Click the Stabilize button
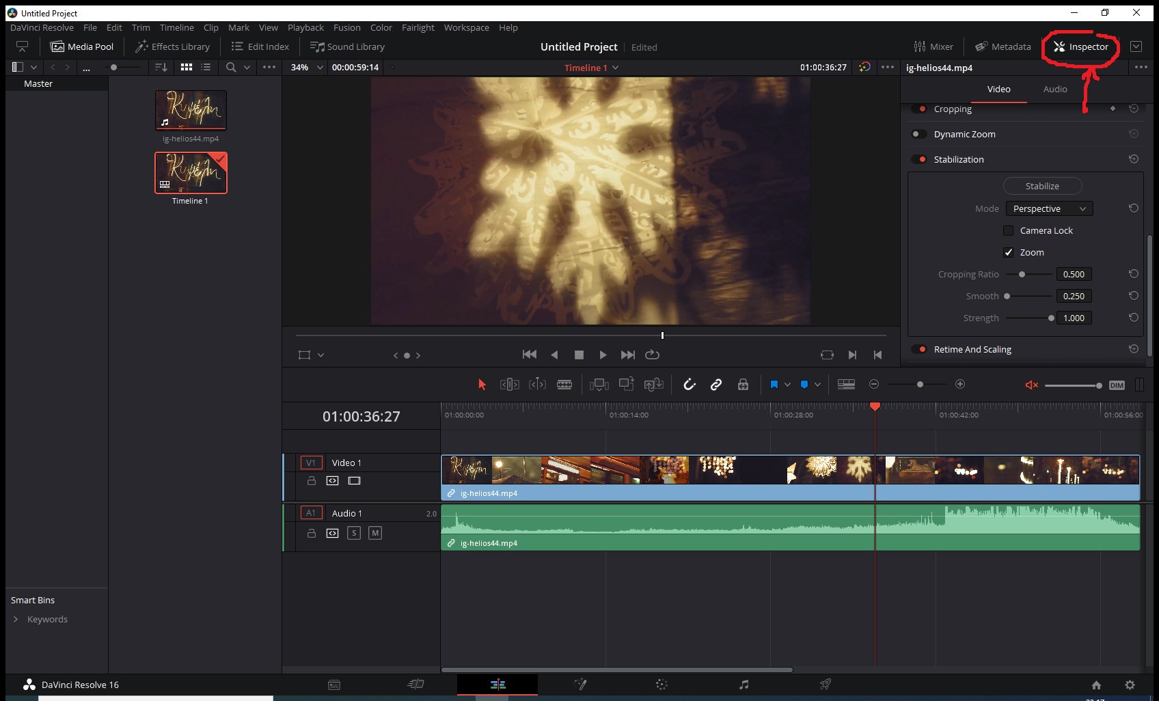Screen dimensions: 1159x701 pos(1042,186)
